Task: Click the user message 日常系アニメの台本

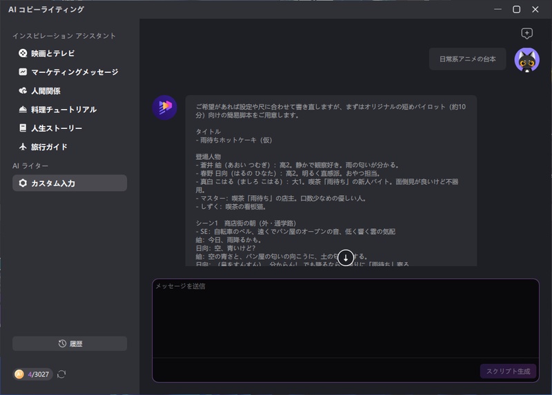Action: click(468, 59)
